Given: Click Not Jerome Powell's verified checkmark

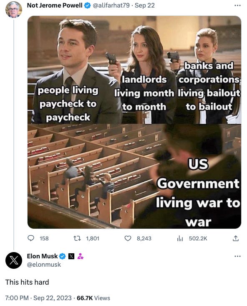Looking at the screenshot, I should coord(87,5).
